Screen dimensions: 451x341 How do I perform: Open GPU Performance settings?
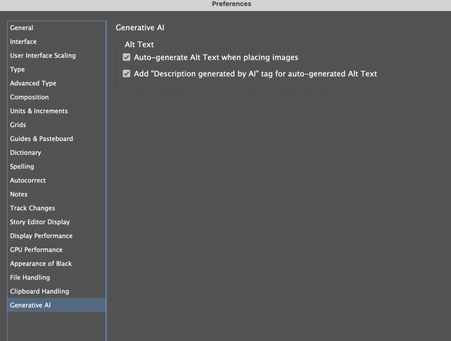pos(36,250)
